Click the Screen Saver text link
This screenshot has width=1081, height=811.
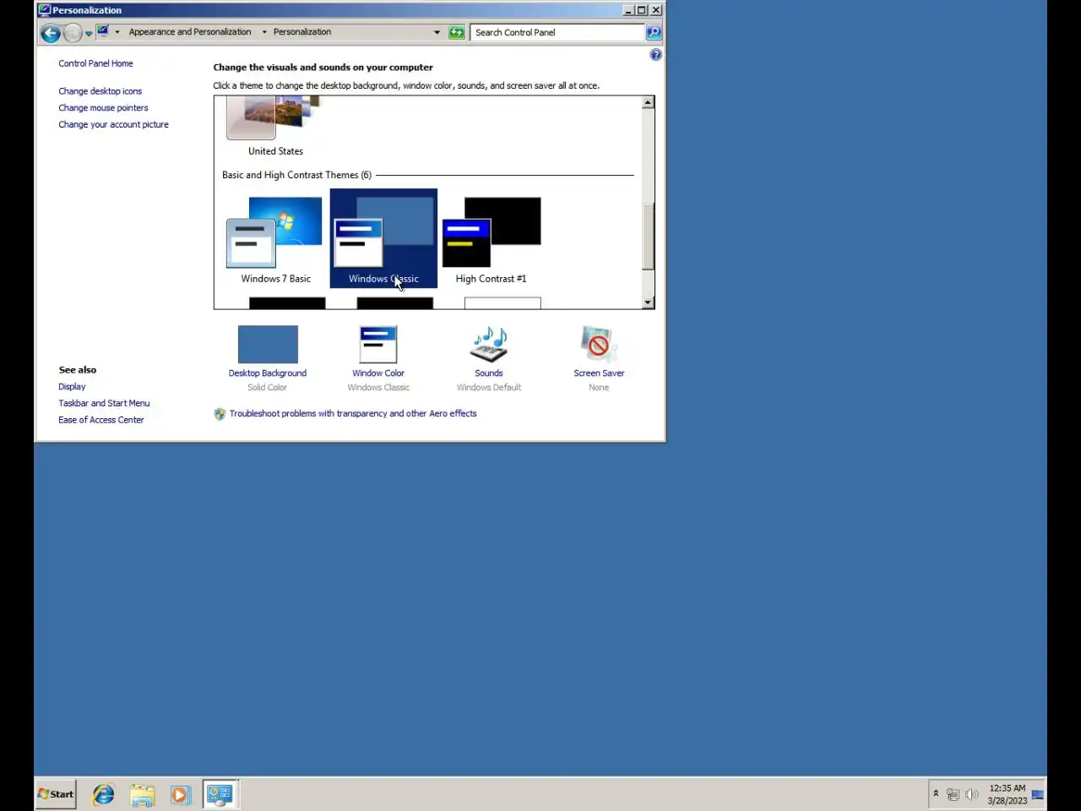[x=599, y=373]
